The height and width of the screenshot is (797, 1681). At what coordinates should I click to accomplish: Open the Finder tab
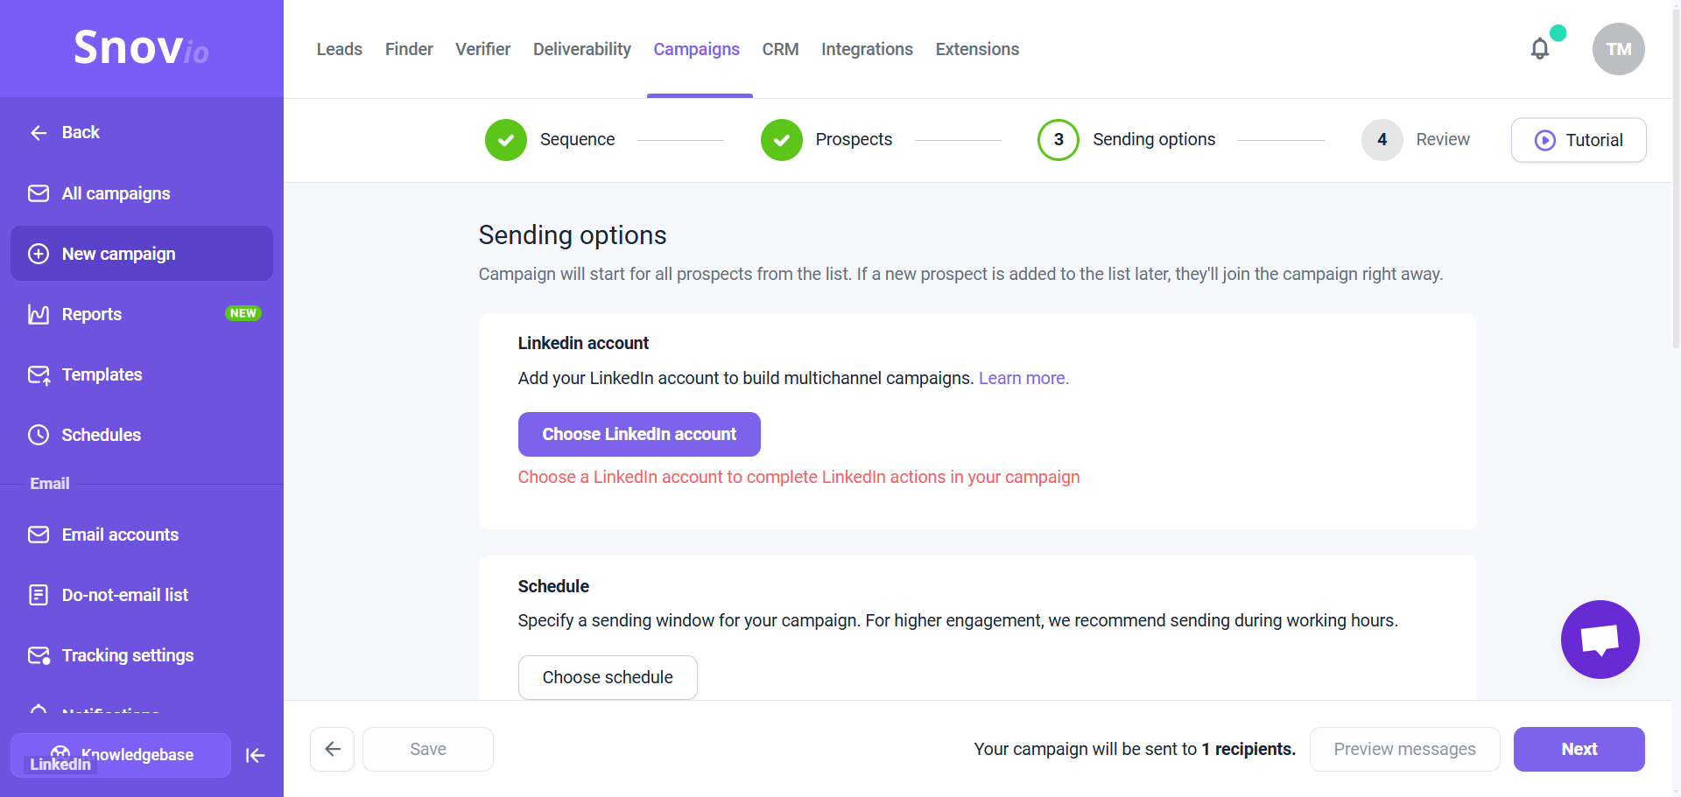(x=409, y=49)
